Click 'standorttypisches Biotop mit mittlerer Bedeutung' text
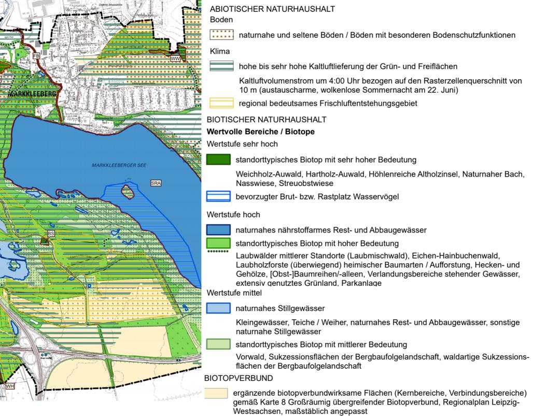This screenshot has height=416, width=533. click(x=321, y=345)
